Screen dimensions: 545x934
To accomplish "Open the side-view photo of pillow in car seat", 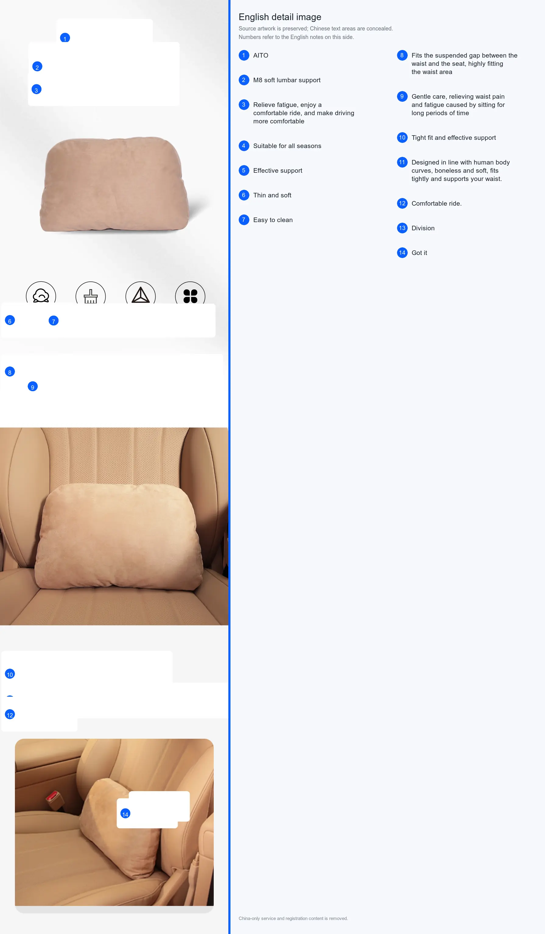I will pyautogui.click(x=114, y=823).
